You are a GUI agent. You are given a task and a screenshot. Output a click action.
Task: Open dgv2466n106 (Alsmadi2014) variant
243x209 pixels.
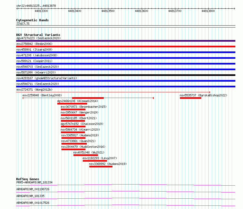pyautogui.click(x=78, y=101)
